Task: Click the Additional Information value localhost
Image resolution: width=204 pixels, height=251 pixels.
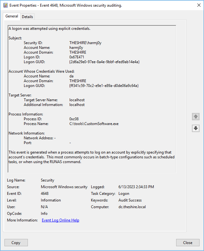Action: tap(77, 105)
